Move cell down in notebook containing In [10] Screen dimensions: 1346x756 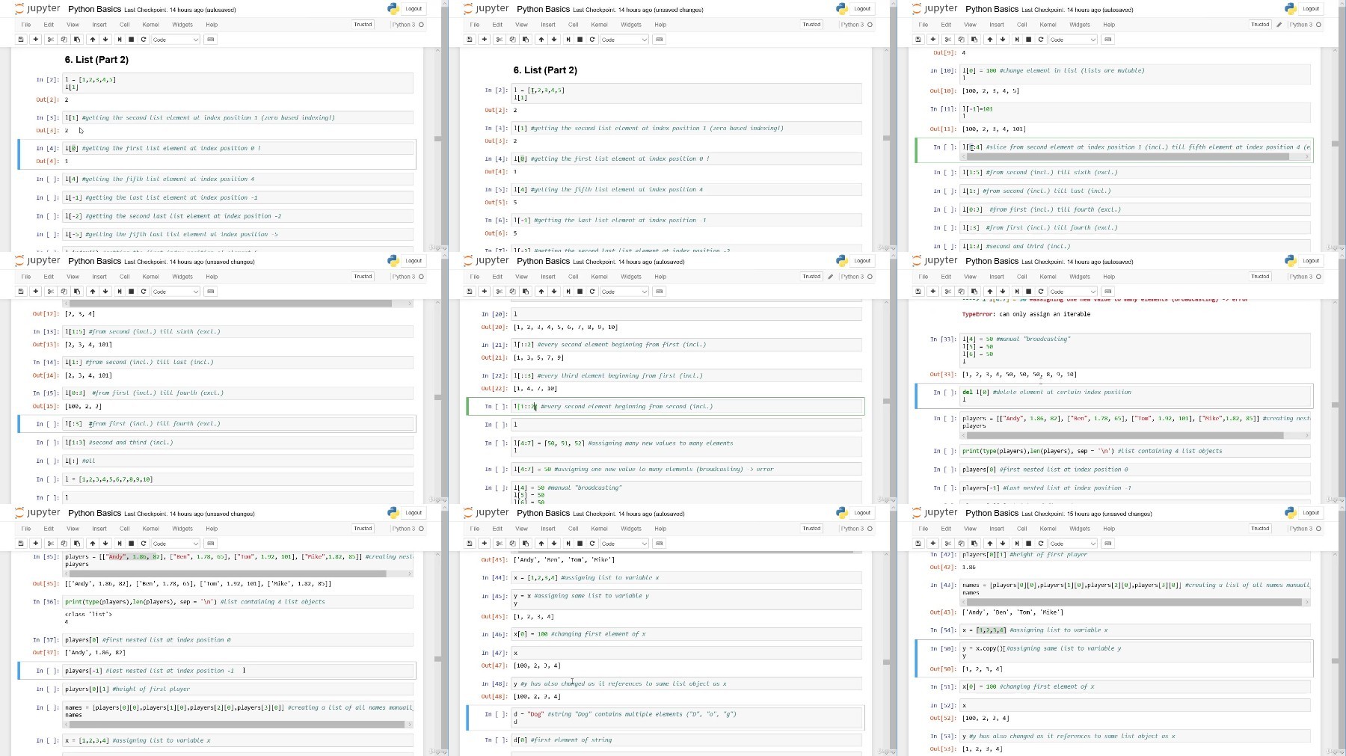1003,39
